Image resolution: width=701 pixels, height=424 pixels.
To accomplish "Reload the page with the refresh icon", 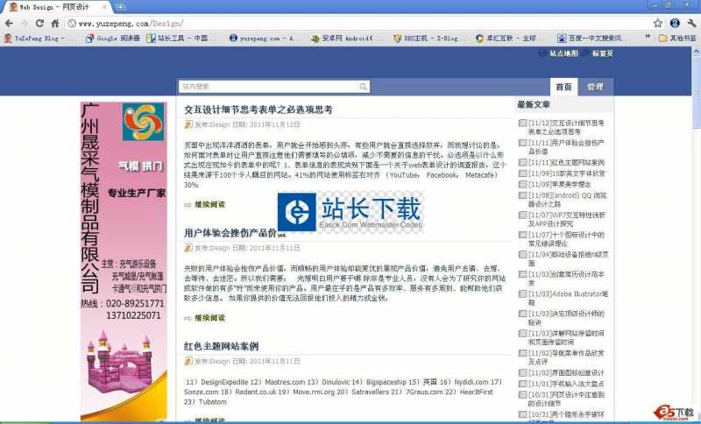I will [41, 23].
